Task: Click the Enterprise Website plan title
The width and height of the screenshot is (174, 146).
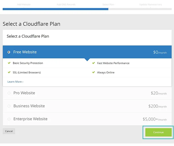Action: coord(30,119)
